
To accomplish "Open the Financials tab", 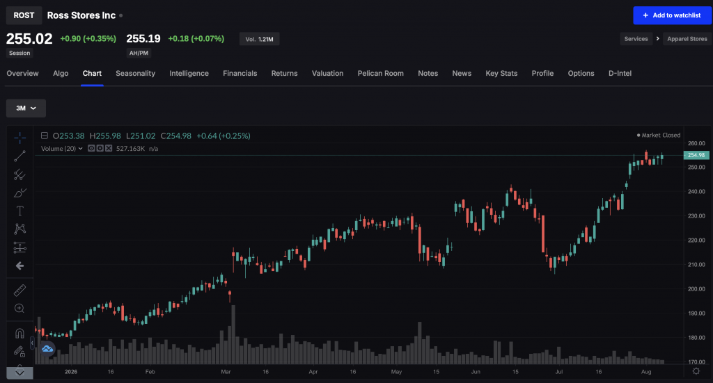I will 240,74.
